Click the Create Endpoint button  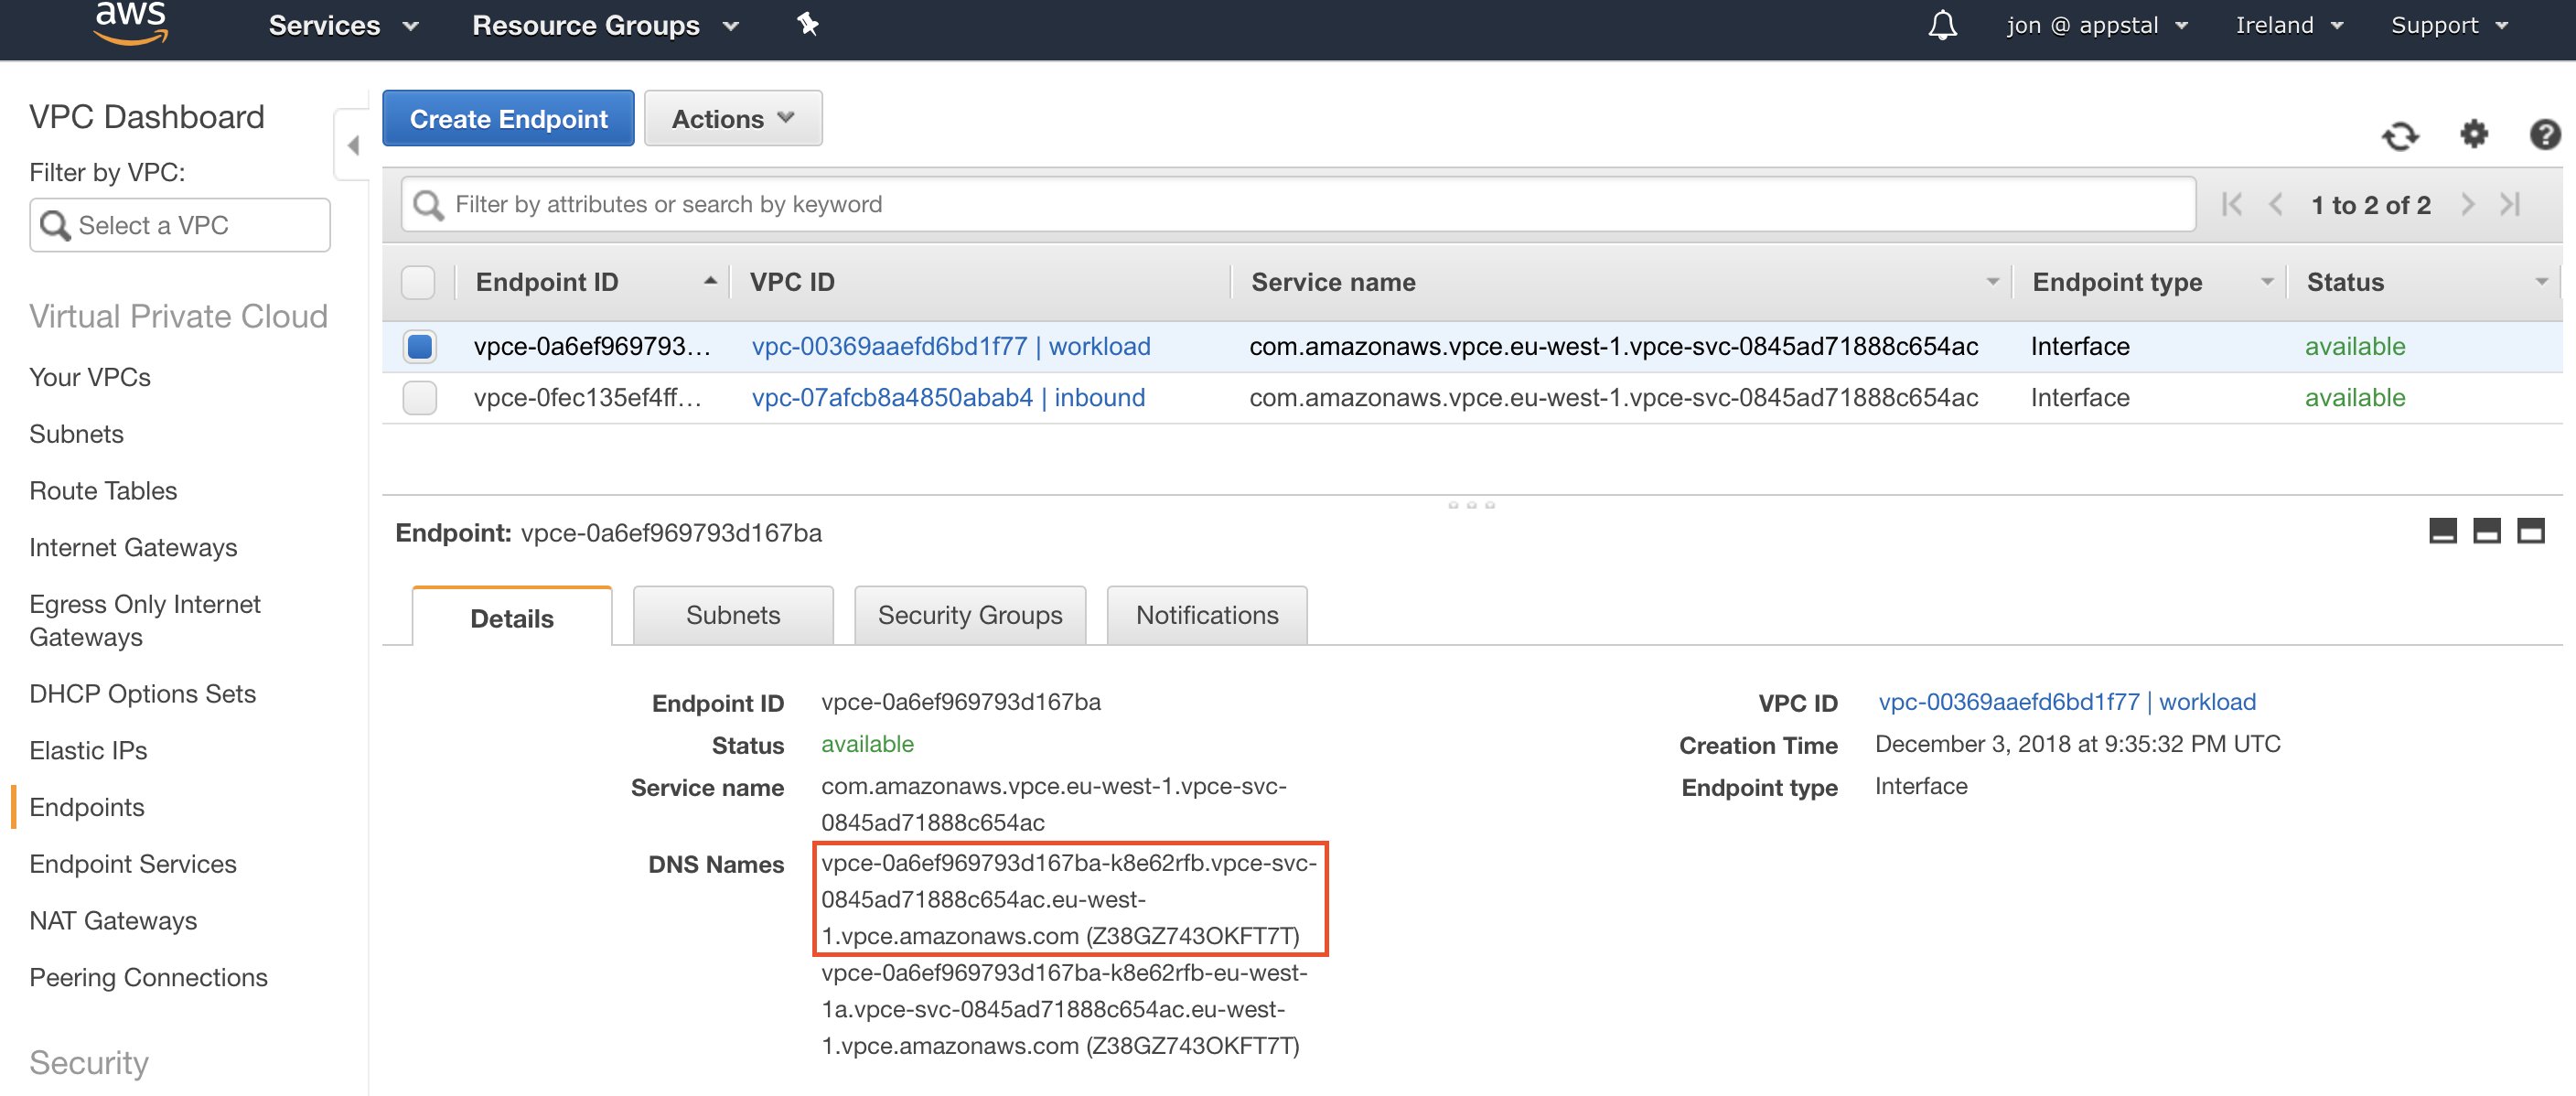pyautogui.click(x=508, y=119)
